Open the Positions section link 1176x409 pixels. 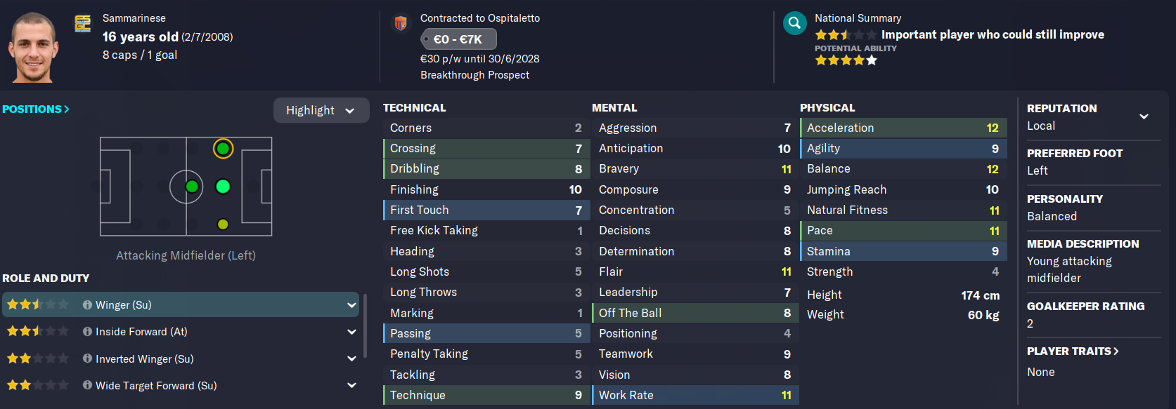[x=35, y=109]
